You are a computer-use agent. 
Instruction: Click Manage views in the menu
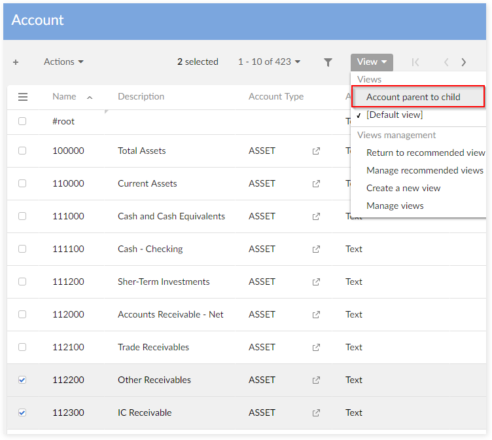point(395,206)
